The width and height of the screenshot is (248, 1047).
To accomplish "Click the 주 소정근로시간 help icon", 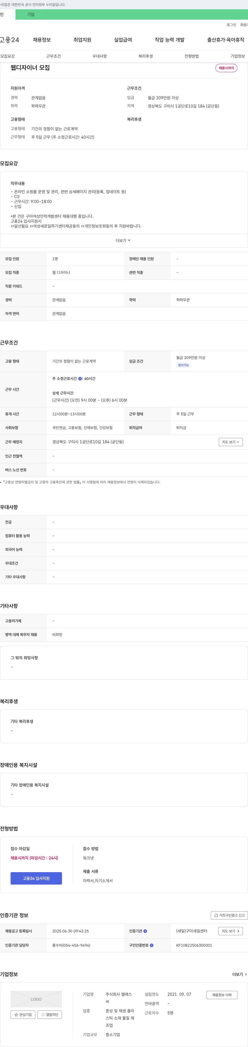I will (x=80, y=379).
